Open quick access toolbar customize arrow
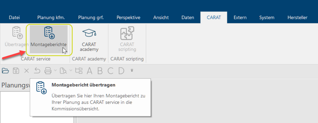Screen dimensions: 318x123 [132, 71]
